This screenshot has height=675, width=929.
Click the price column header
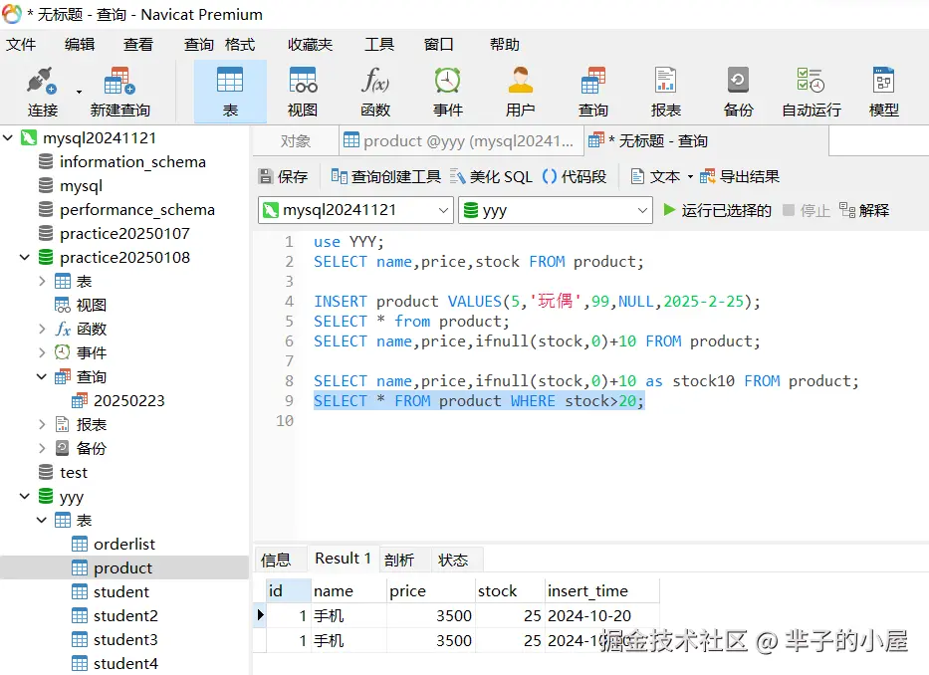(x=431, y=590)
